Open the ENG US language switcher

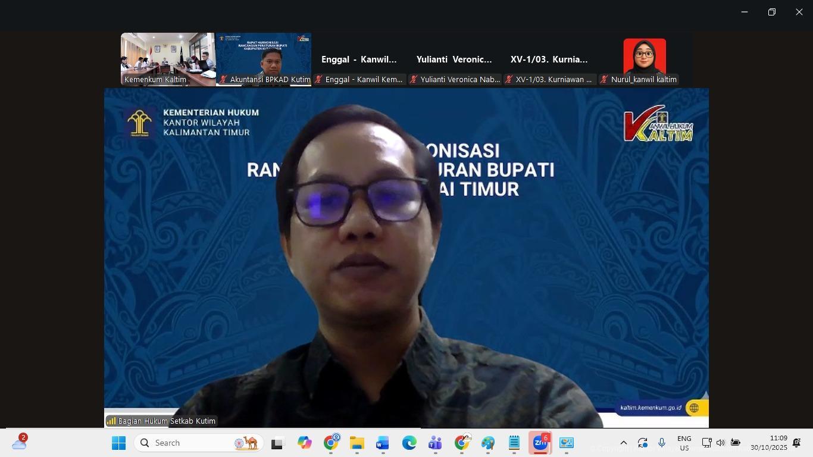684,443
